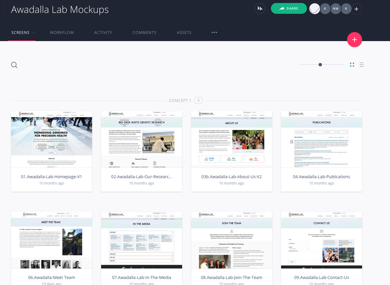Collapse the Concept 1 section header

(x=180, y=100)
